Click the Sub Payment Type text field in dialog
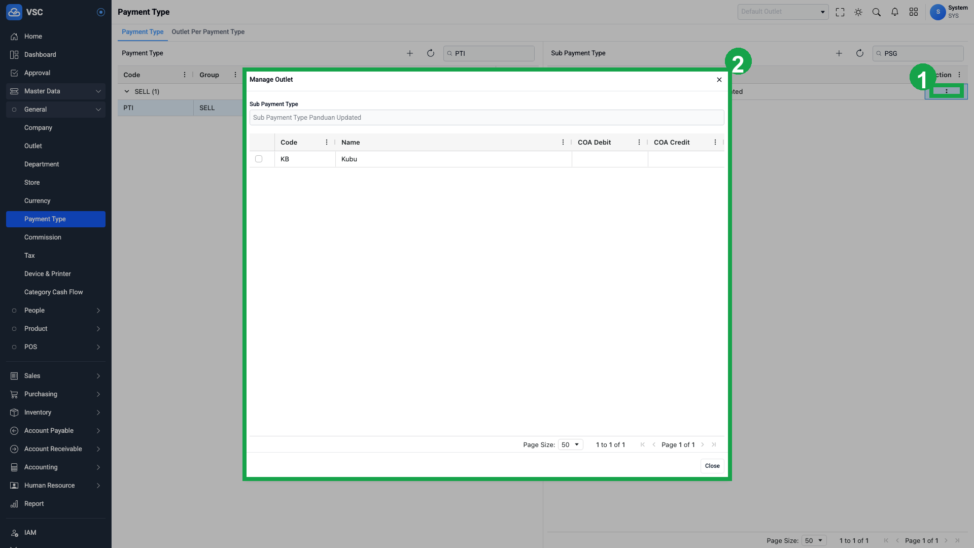974x548 pixels. [x=487, y=118]
